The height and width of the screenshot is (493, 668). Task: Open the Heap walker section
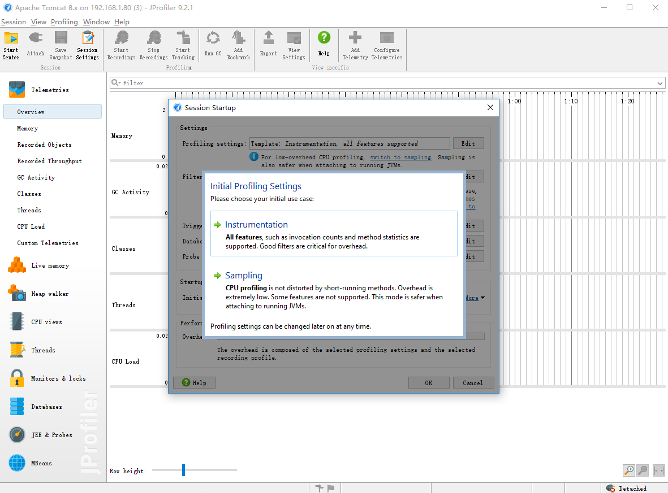coord(38,294)
